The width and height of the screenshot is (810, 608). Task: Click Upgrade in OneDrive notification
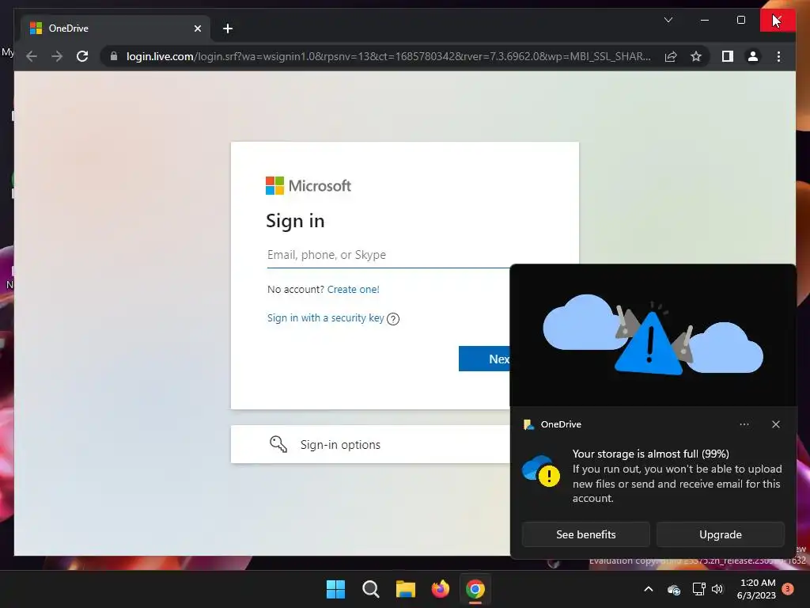coord(720,534)
